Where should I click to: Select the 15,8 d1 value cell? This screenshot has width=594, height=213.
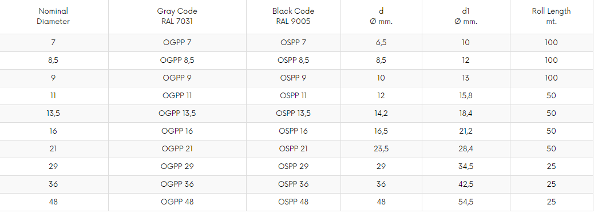[x=466, y=96]
